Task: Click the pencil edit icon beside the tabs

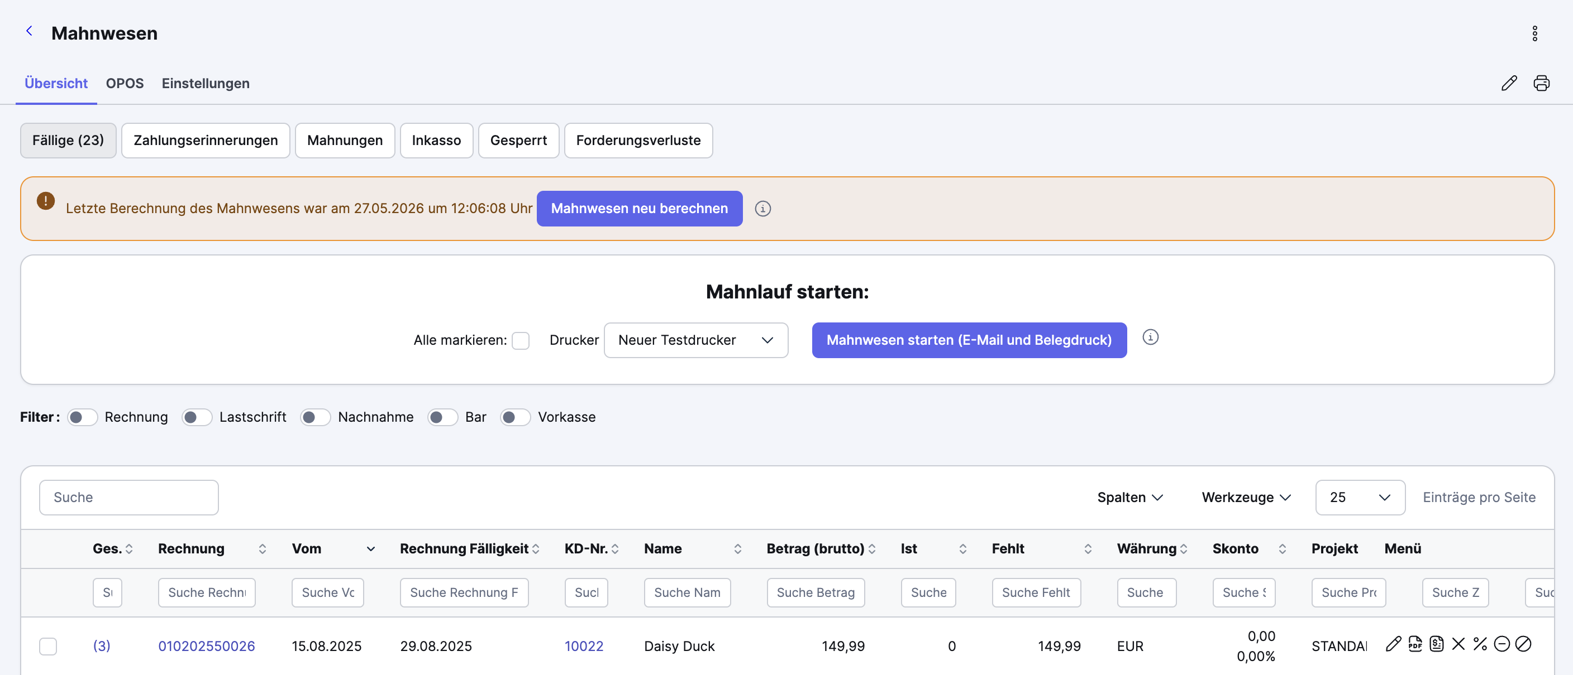Action: (1509, 84)
